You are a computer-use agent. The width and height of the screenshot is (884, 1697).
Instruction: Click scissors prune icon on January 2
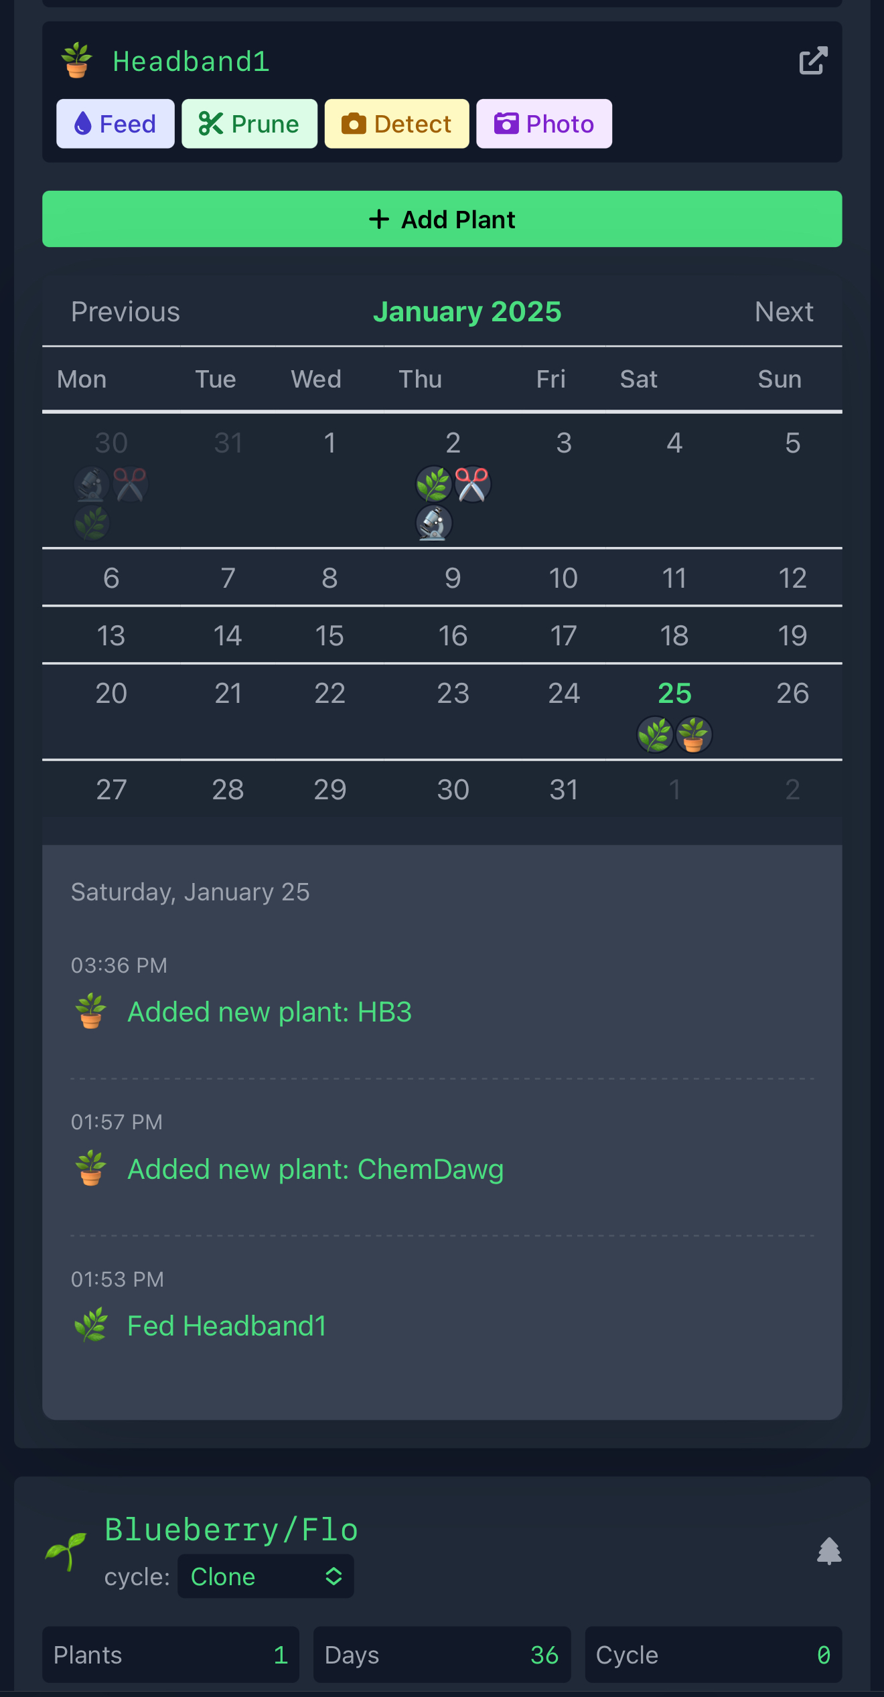click(472, 484)
